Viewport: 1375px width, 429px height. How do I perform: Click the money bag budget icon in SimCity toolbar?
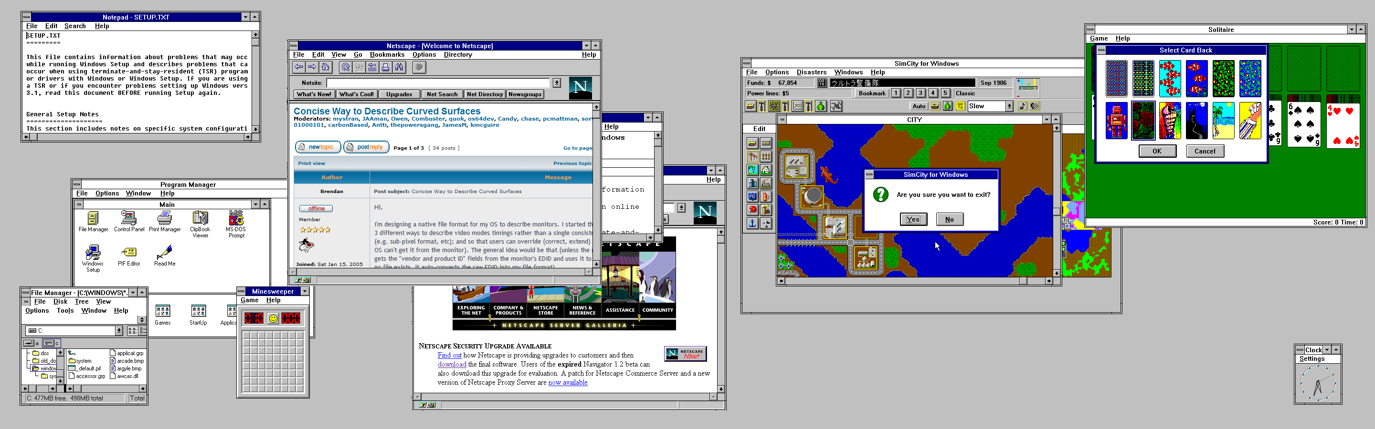(x=821, y=106)
